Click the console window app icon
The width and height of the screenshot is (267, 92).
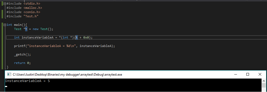(x=9, y=75)
